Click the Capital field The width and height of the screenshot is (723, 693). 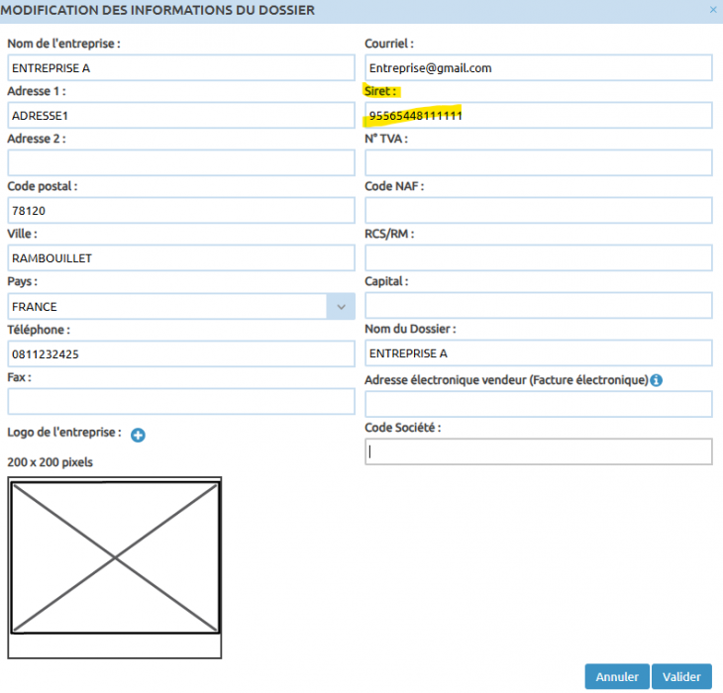pos(539,305)
